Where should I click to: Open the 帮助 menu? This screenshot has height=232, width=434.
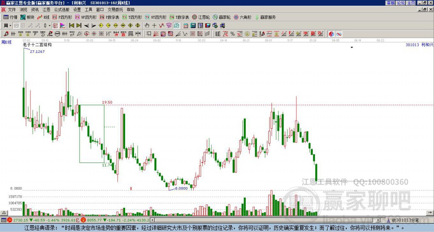tap(131, 10)
